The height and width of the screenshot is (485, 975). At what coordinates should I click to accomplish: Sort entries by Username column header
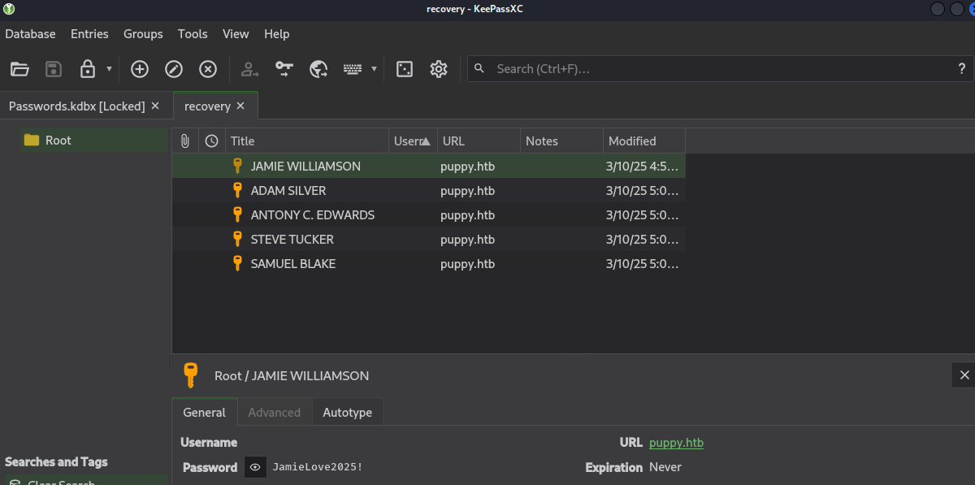coord(412,141)
